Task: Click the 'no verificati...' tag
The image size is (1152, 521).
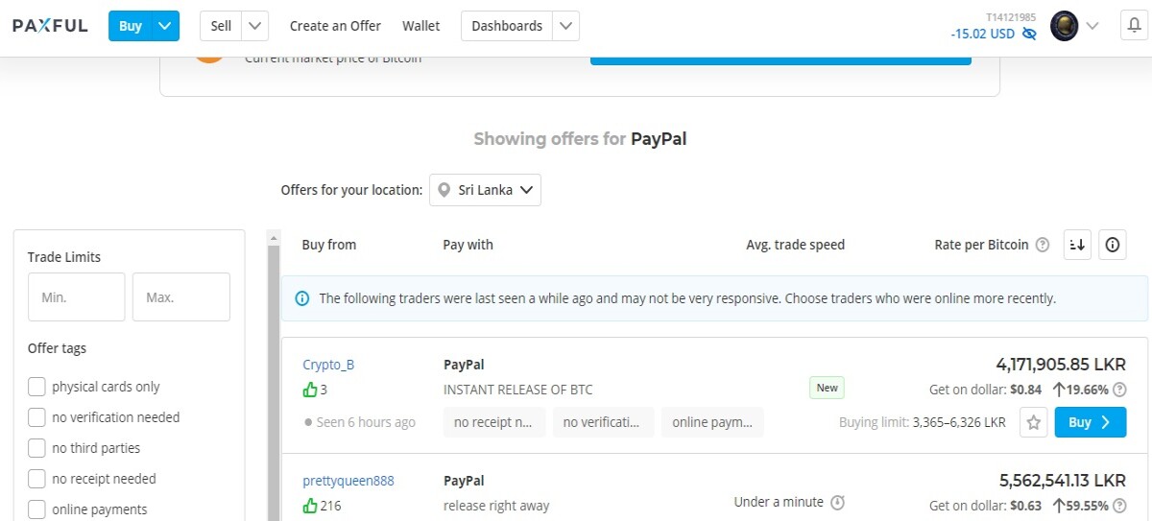Action: point(603,422)
